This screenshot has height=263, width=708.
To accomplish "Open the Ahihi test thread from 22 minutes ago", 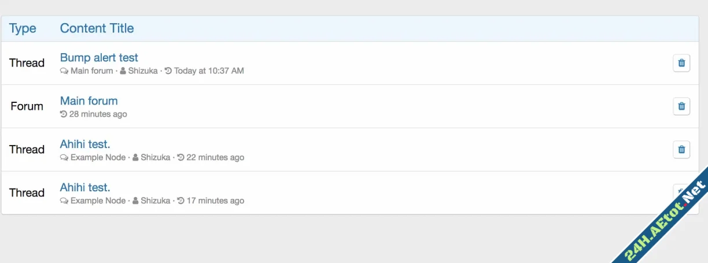I will tap(85, 145).
